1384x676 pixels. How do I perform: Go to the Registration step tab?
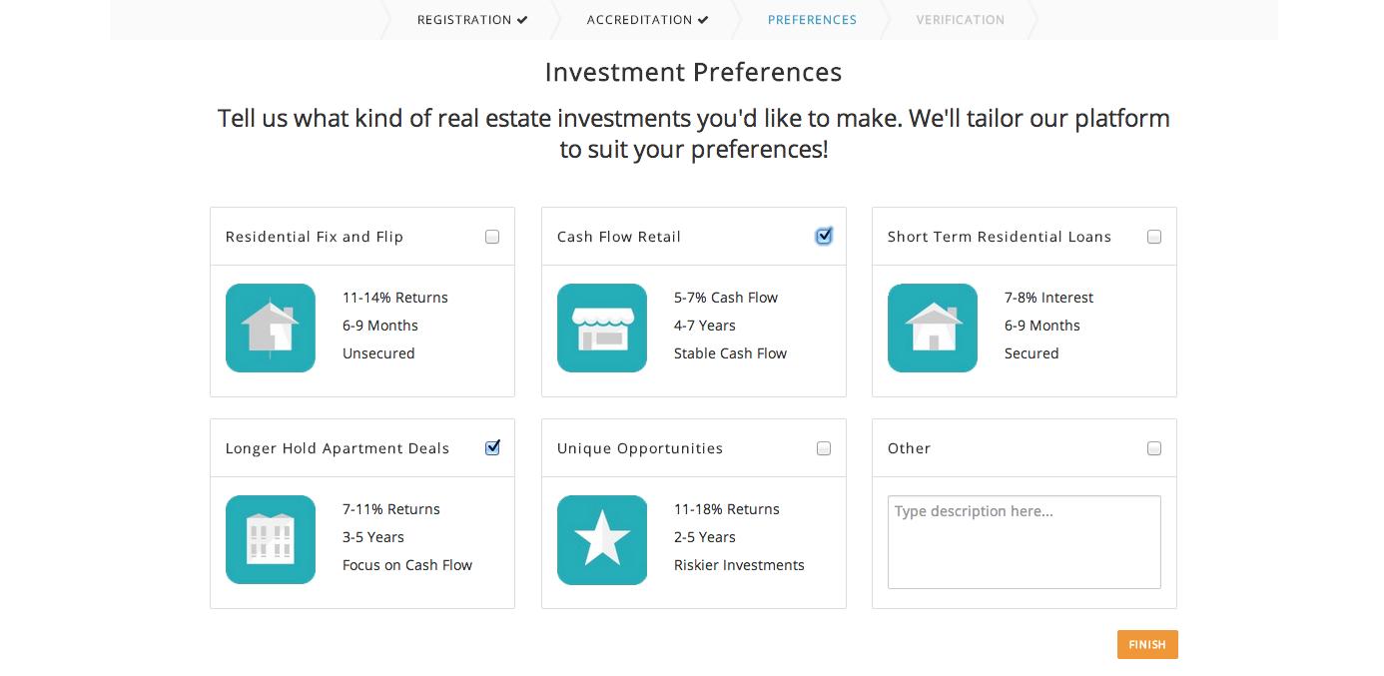pos(472,20)
